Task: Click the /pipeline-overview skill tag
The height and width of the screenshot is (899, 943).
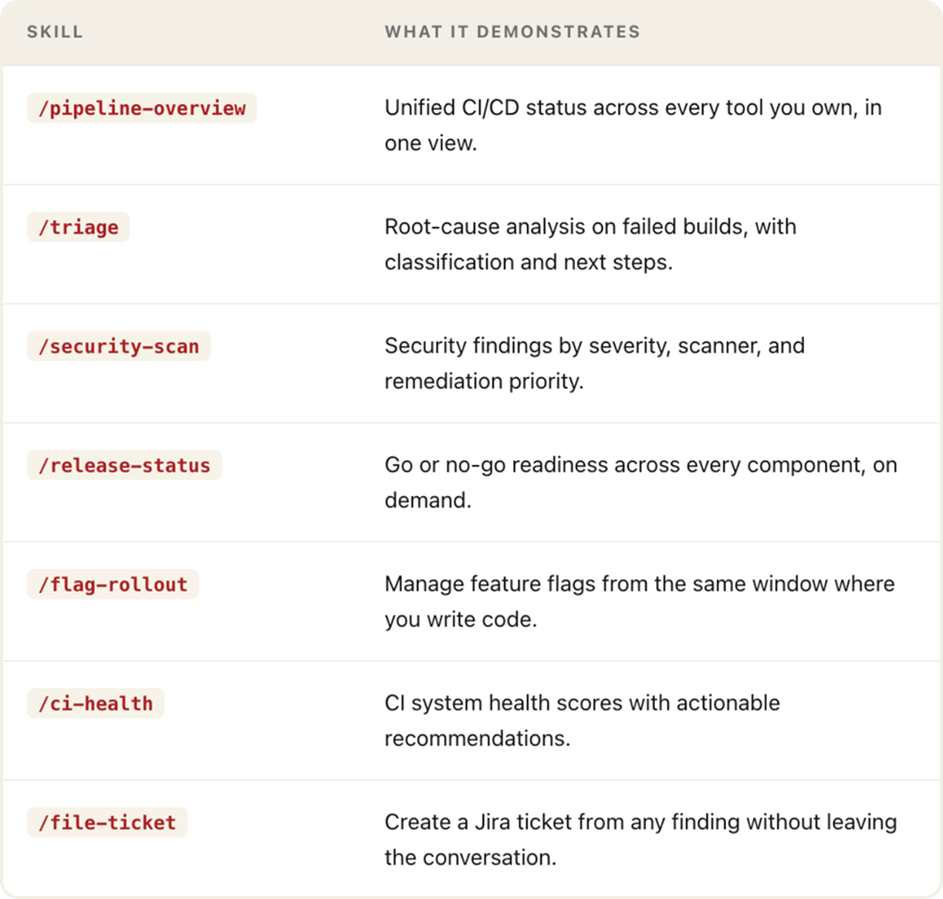Action: [142, 108]
